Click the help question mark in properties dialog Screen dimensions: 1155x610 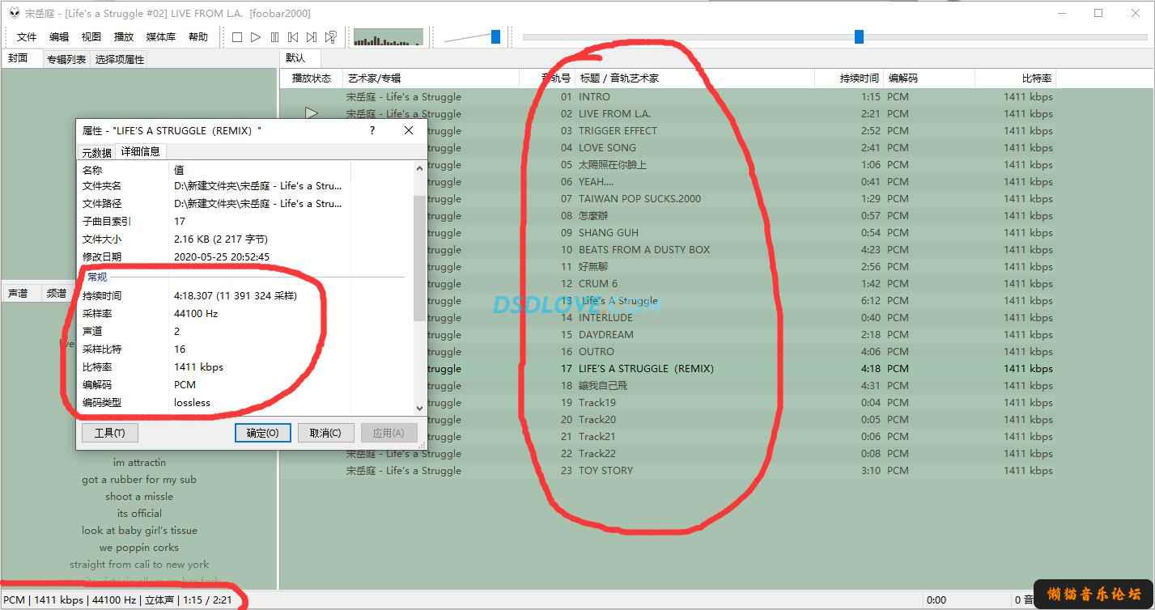(372, 130)
